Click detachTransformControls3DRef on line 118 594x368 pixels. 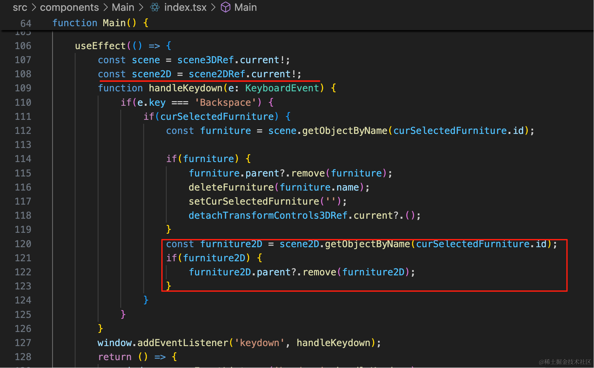(x=268, y=215)
